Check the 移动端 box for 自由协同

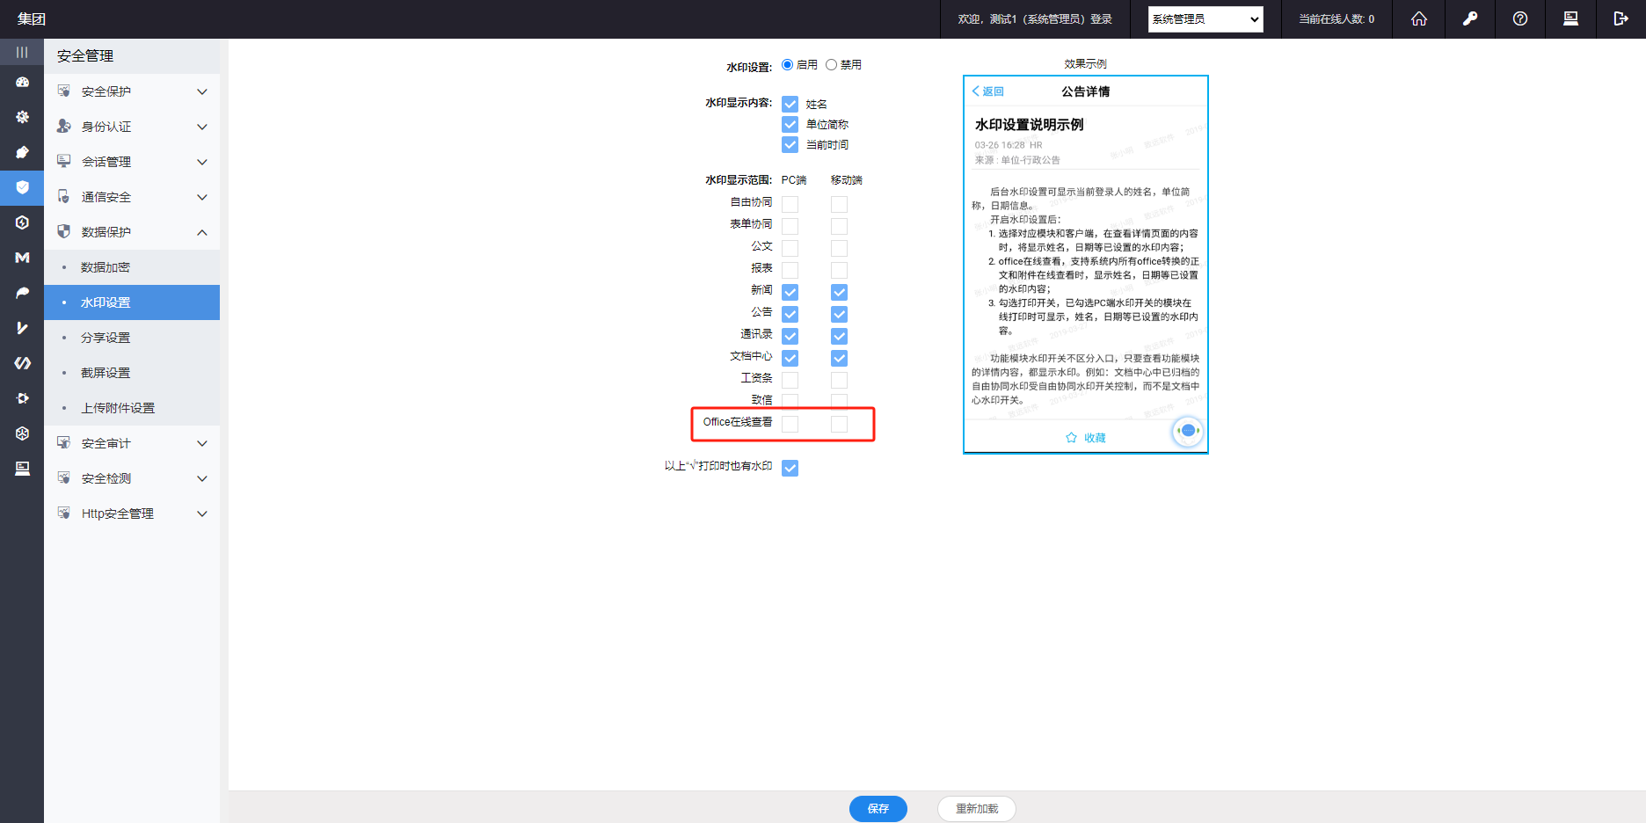840,204
